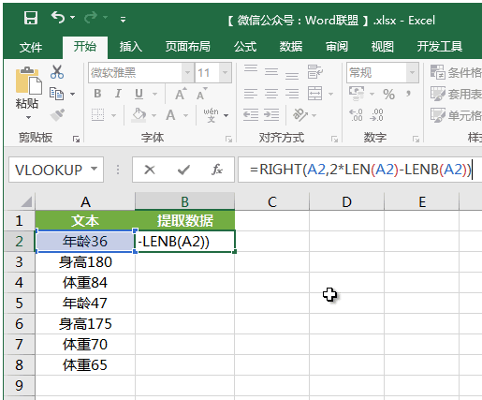Viewport: 482px width, 400px height.
Task: Confirm formula with the checkmark icon
Action: tap(183, 170)
